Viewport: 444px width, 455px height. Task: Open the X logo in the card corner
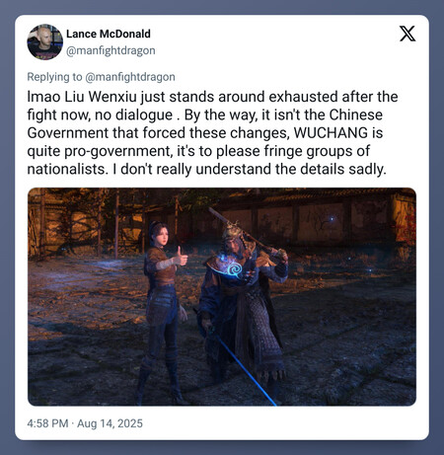(407, 34)
